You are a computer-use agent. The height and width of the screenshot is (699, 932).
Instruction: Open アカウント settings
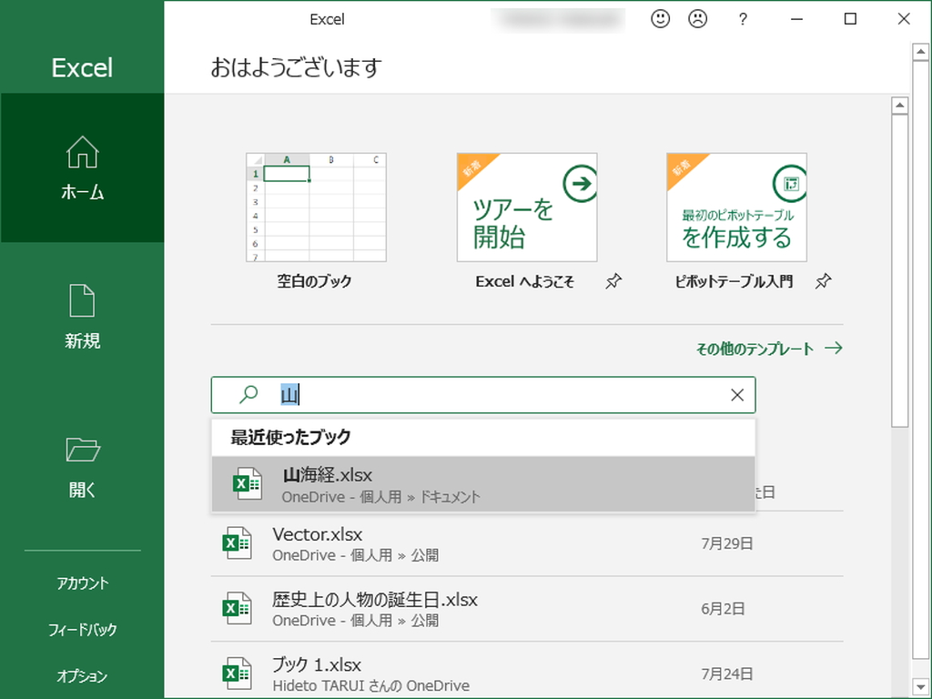(x=83, y=583)
